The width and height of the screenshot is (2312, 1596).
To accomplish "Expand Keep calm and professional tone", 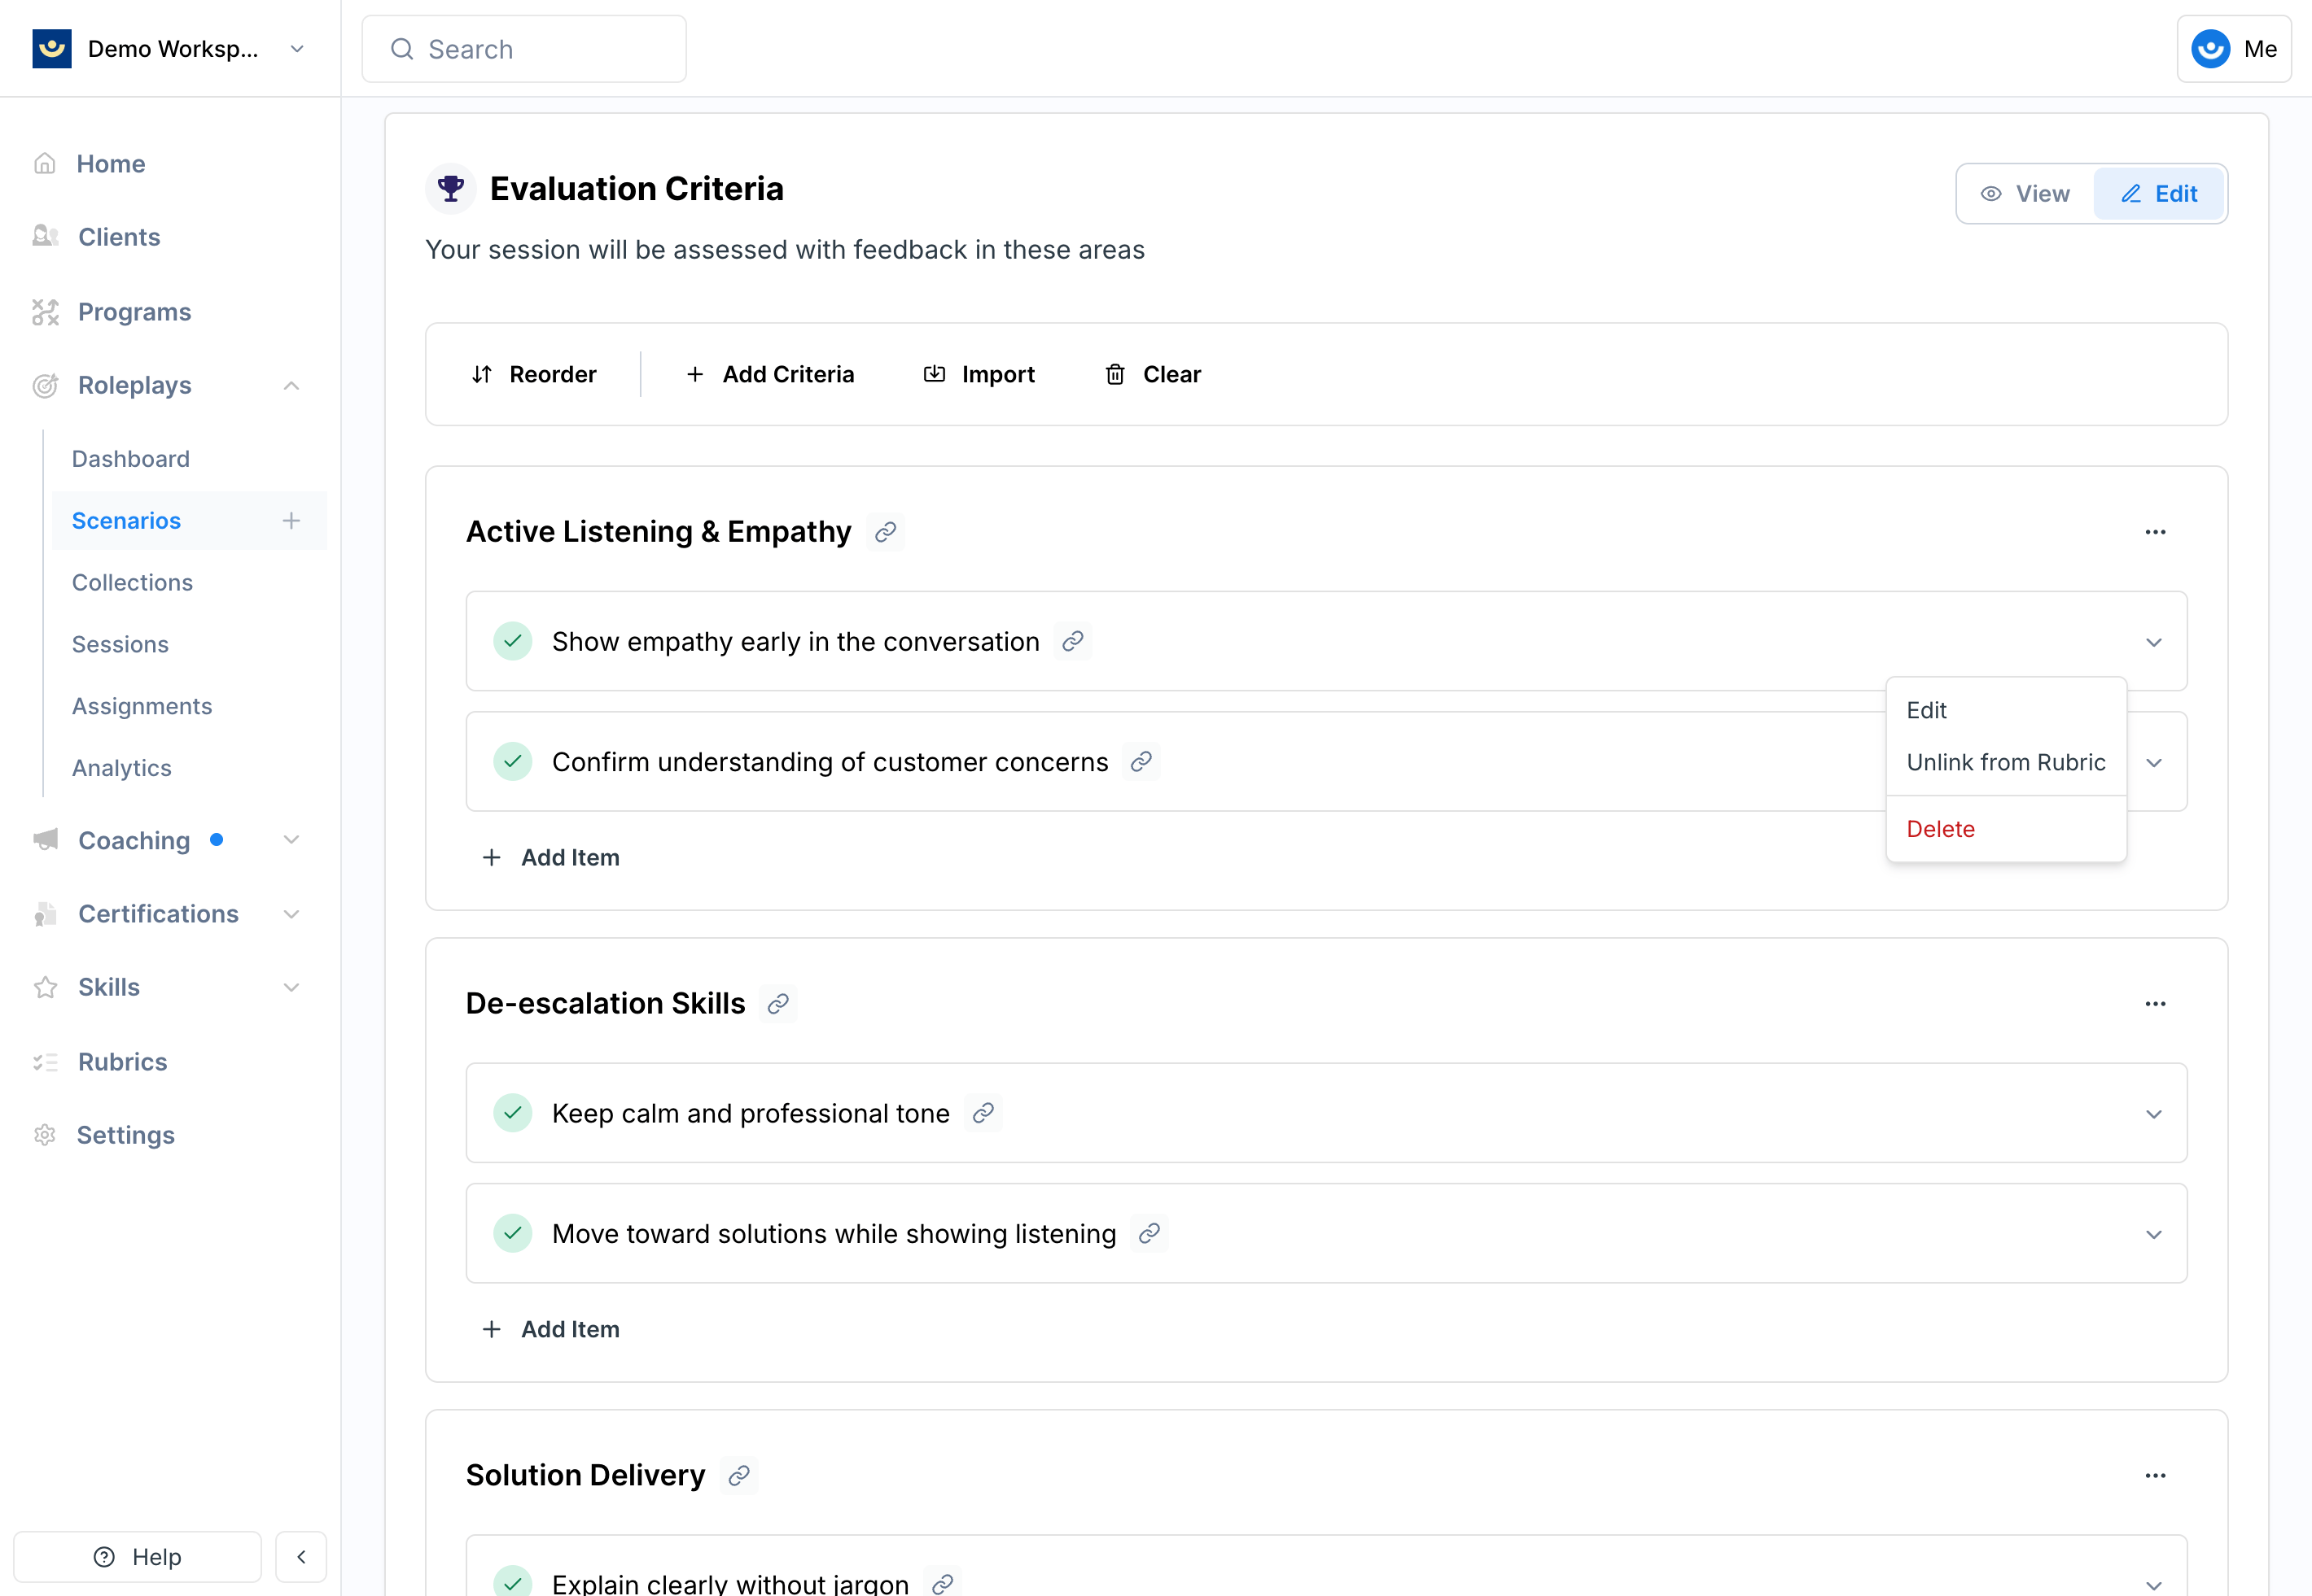I will [x=2154, y=1115].
